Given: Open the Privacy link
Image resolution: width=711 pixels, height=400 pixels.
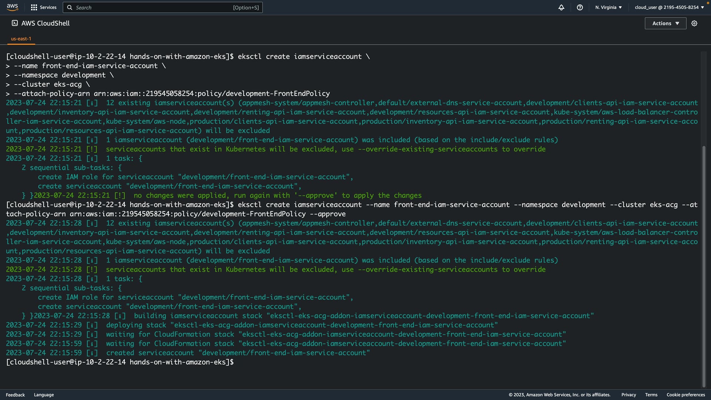Looking at the screenshot, I should click(628, 395).
